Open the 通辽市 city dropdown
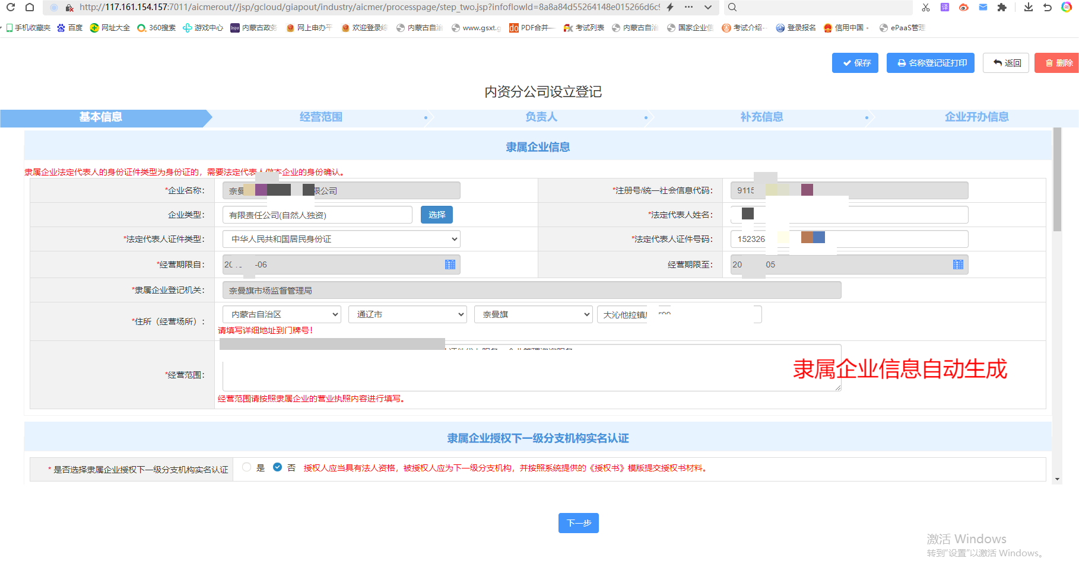 pyautogui.click(x=407, y=314)
